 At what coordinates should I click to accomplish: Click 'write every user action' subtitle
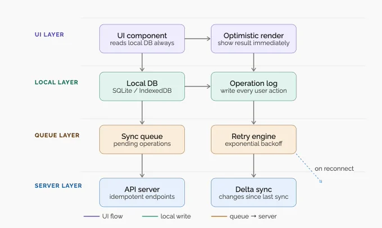pyautogui.click(x=253, y=91)
